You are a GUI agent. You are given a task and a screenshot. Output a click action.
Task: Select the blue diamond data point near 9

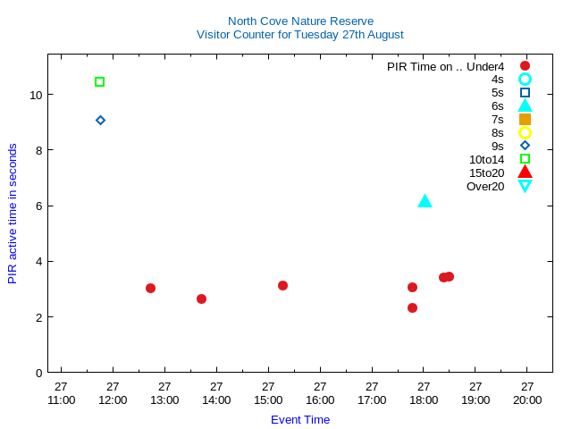[101, 120]
